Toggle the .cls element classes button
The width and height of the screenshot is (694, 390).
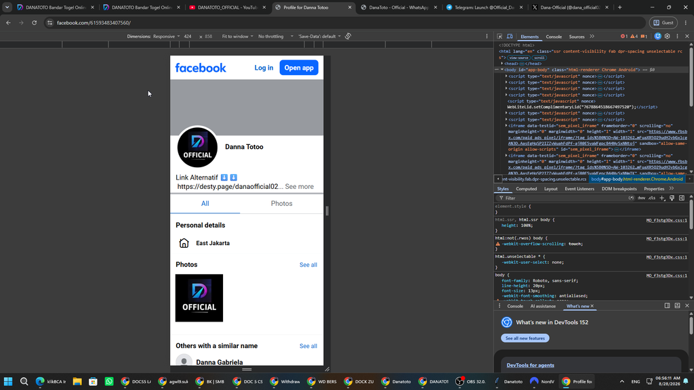pos(652,198)
